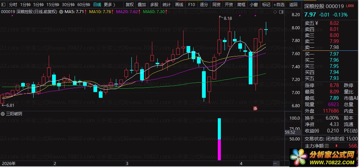The height and width of the screenshot is (168, 360).
Task: Click the 逐分 button
Action: [x=204, y=5]
